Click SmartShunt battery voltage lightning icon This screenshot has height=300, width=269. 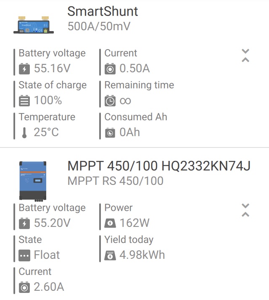[24, 68]
